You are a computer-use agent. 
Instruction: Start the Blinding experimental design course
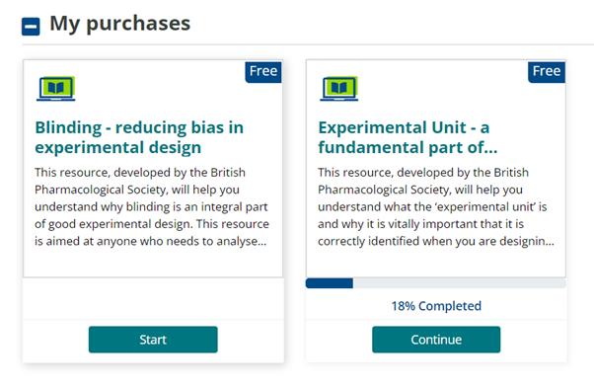click(153, 340)
